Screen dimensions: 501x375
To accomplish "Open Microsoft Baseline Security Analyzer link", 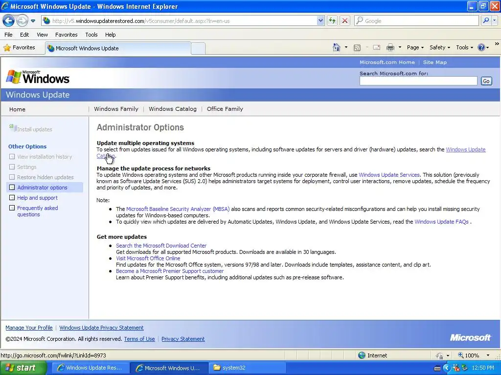I will coord(178,209).
